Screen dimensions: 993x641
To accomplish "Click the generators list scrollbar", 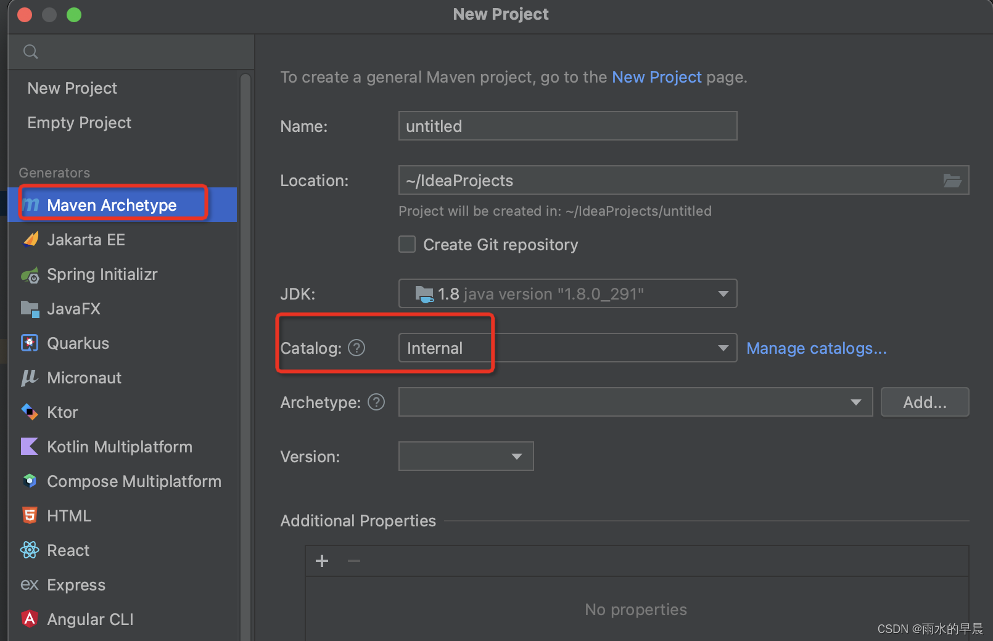I will point(245,356).
